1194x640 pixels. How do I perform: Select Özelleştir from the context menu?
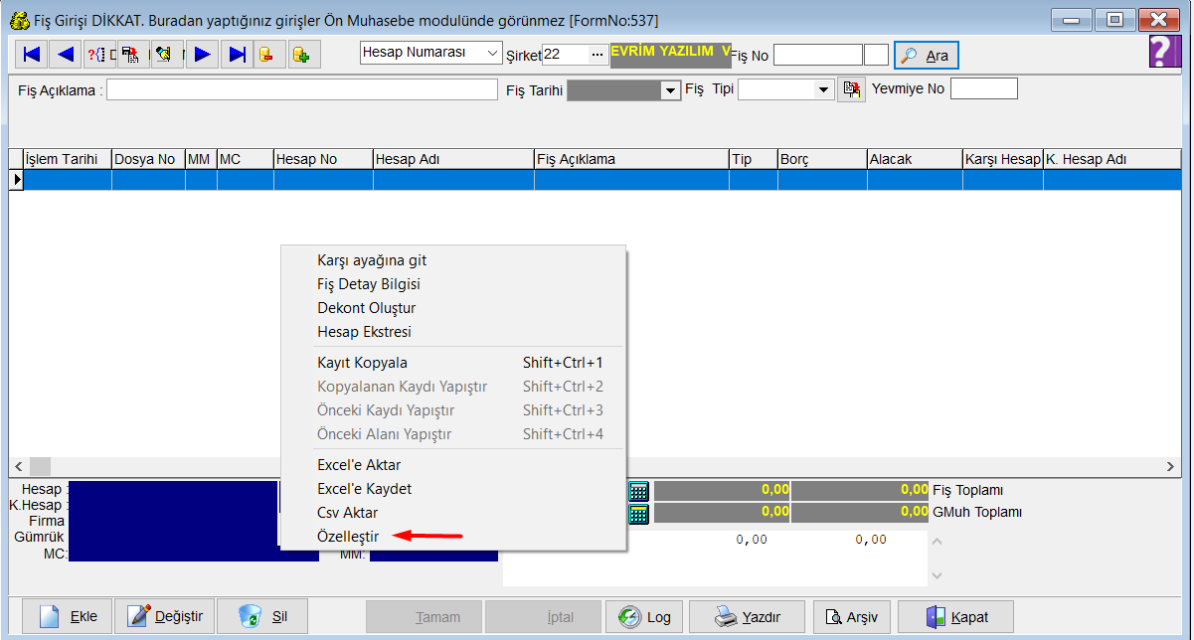348,537
